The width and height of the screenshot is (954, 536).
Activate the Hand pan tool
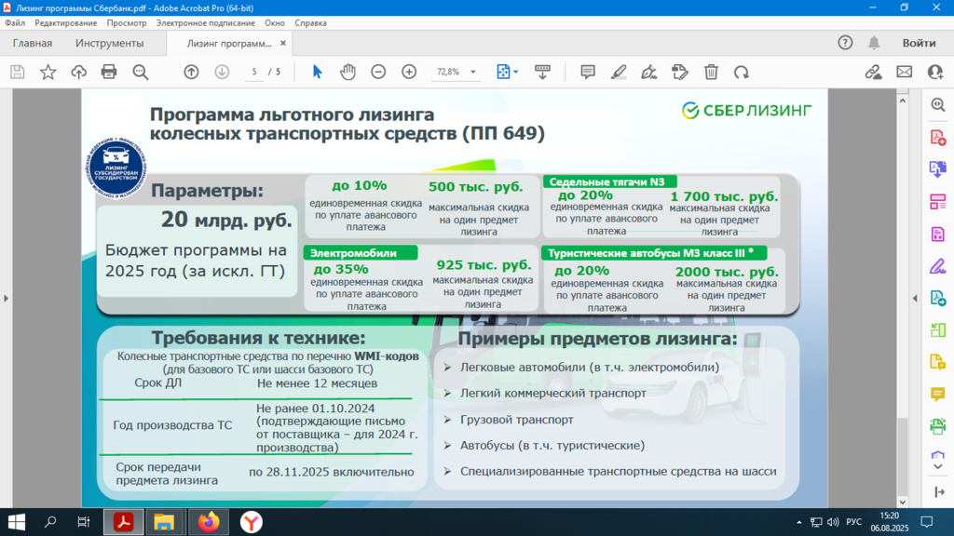(348, 72)
